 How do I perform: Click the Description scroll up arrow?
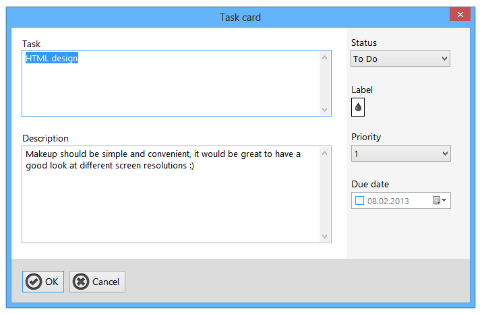coord(325,153)
